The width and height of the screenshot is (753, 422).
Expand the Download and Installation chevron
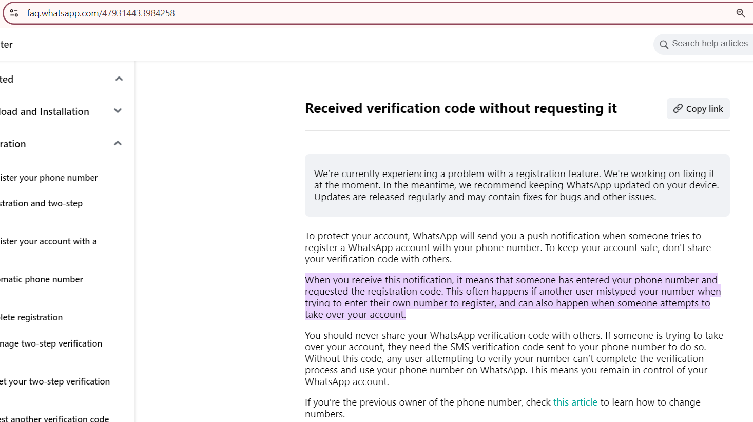118,111
